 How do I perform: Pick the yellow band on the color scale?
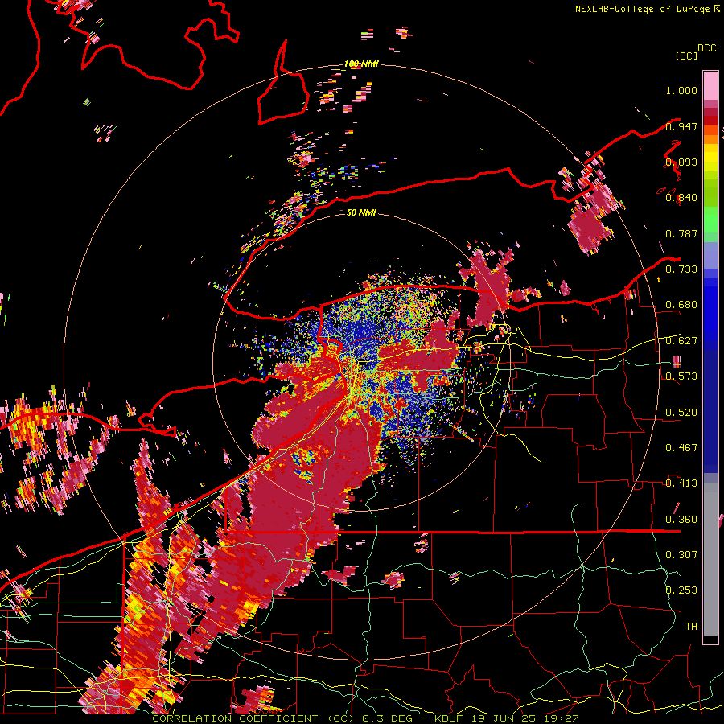[710, 158]
